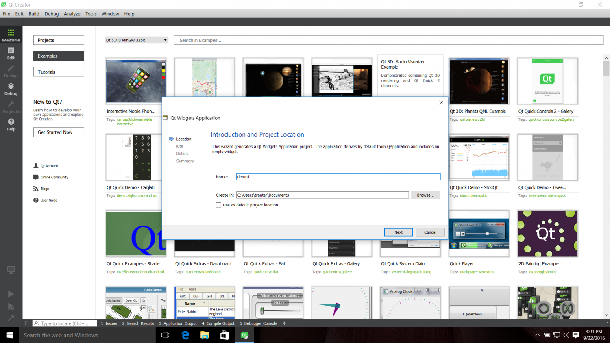Click the Name field containing 'demo1'
The image size is (610, 343).
(338, 176)
